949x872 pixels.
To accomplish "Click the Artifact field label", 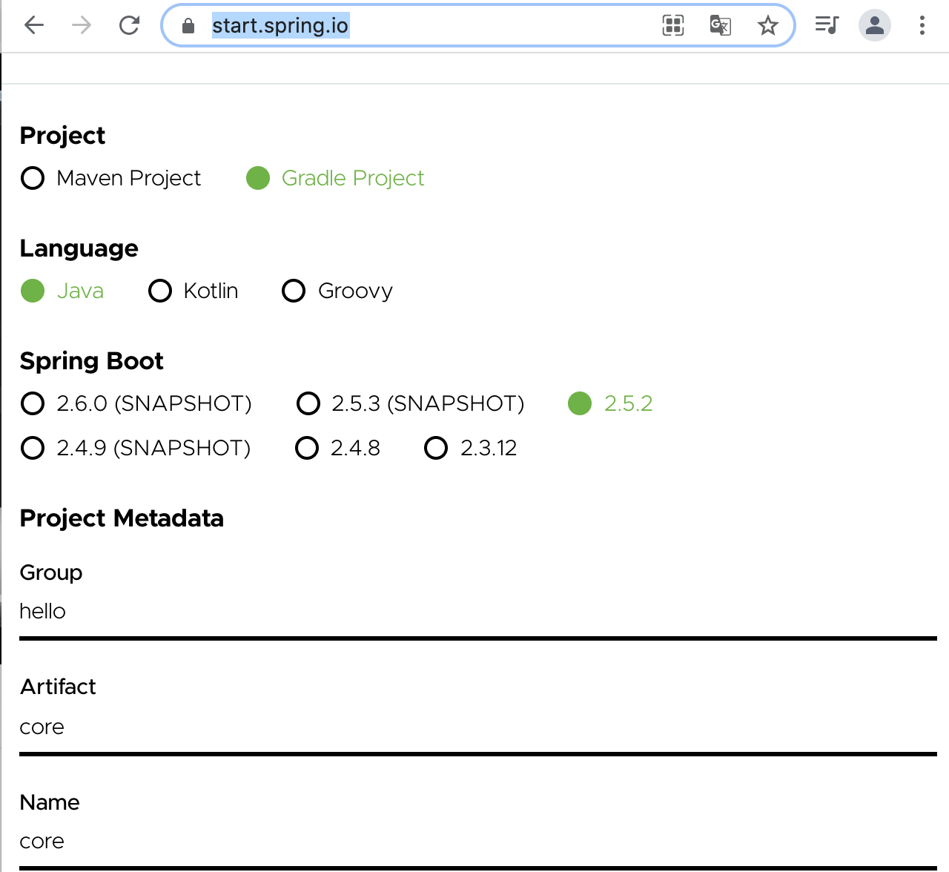I will click(58, 687).
